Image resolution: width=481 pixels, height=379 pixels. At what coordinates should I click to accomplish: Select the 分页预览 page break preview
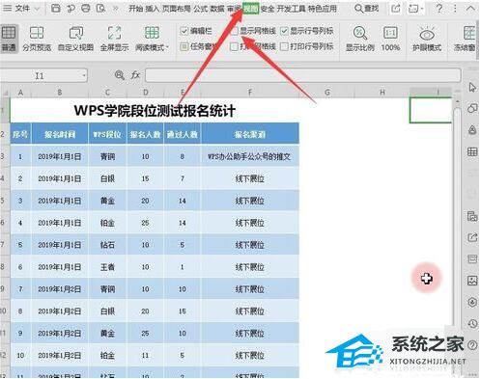point(37,40)
